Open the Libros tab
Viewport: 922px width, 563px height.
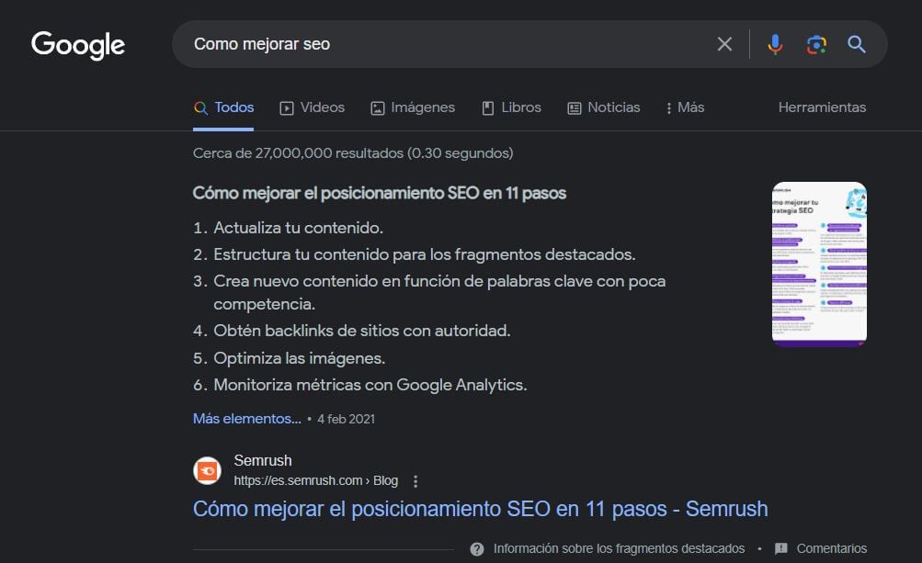512,107
